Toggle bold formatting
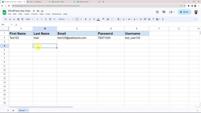This screenshot has width=201, height=113. (x=86, y=19)
